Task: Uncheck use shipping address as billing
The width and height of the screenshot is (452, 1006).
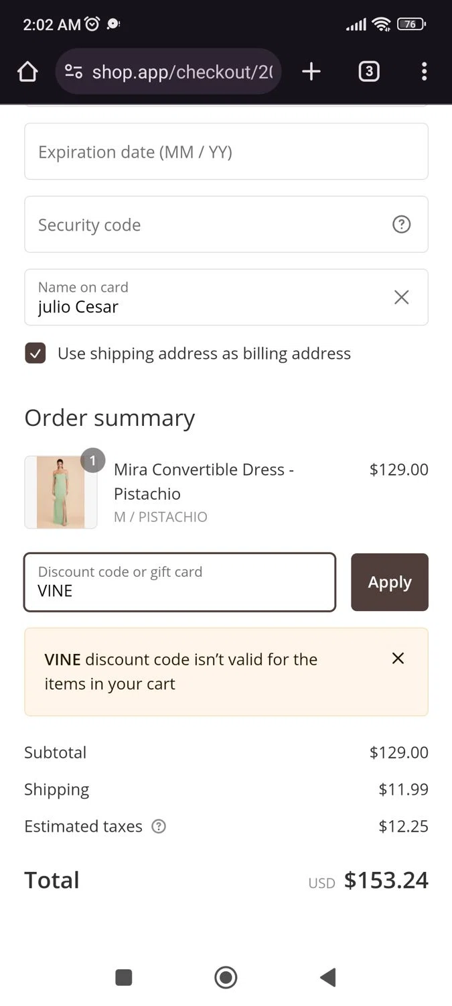Action: (x=35, y=353)
